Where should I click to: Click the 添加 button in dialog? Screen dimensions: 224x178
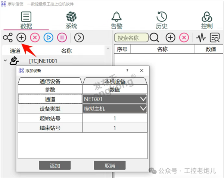coord(55,165)
